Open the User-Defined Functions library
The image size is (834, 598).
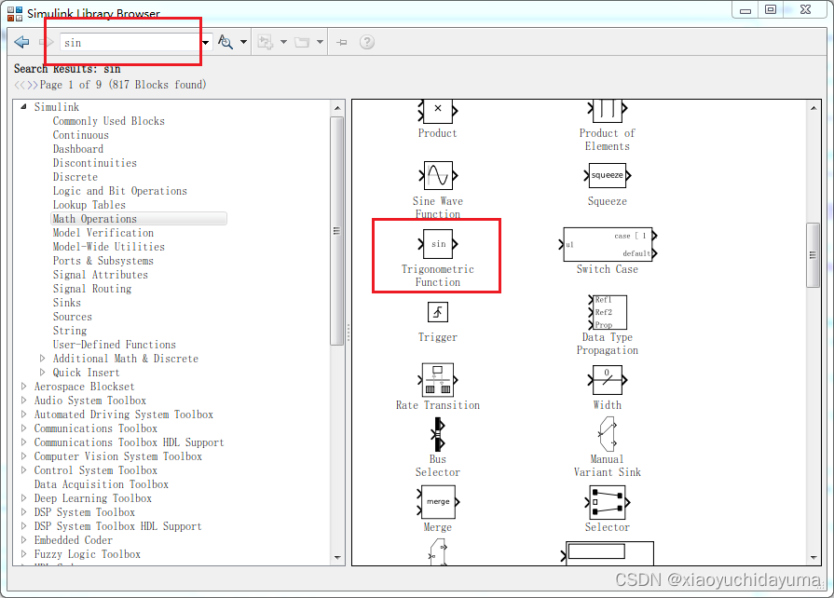[115, 345]
